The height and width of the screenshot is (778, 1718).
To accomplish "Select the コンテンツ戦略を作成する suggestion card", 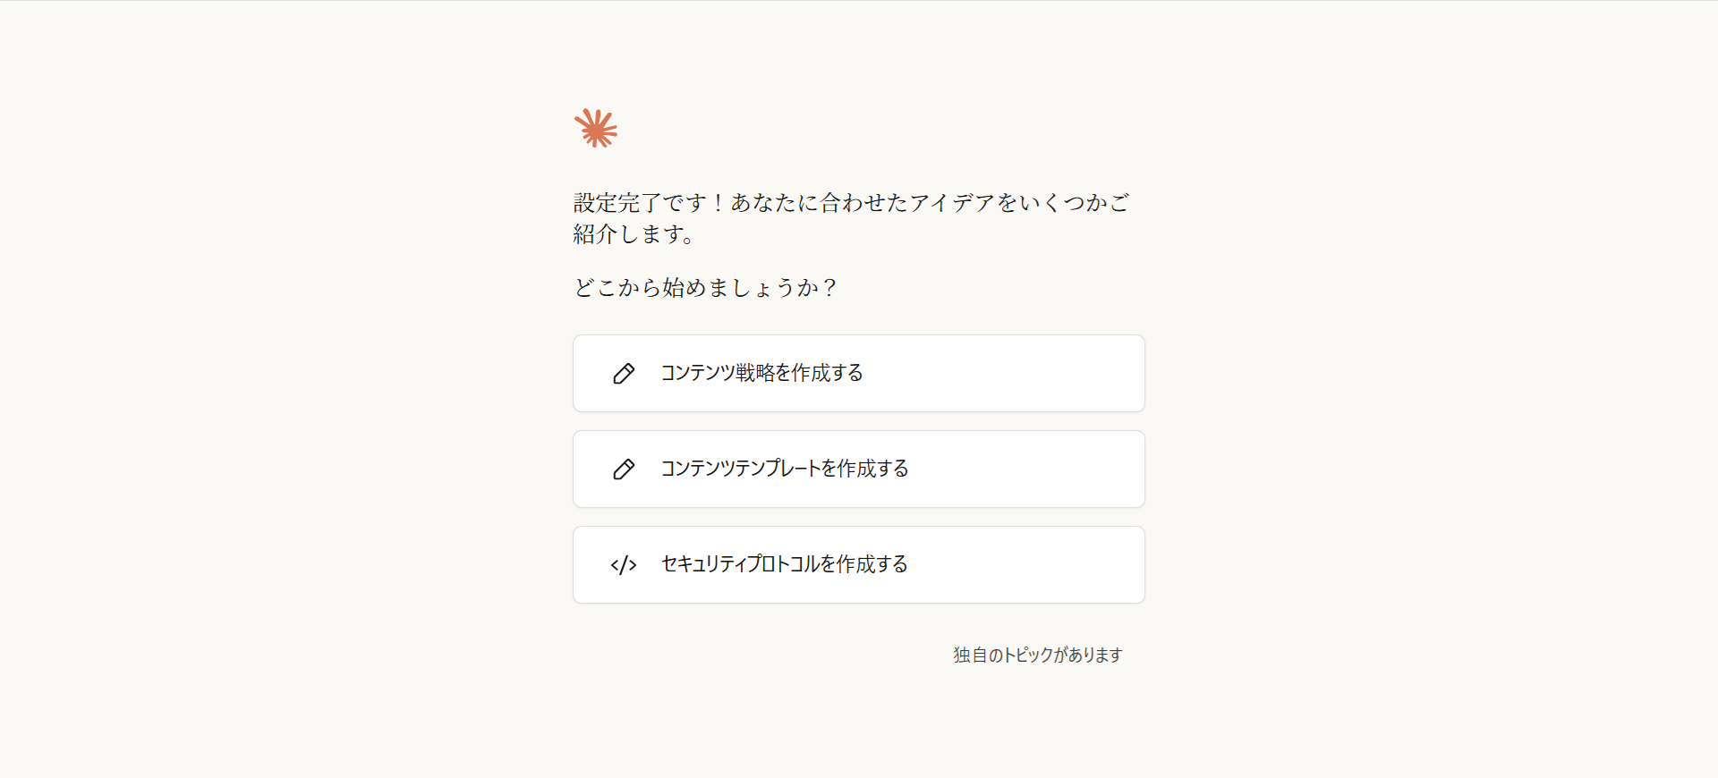I will coord(859,374).
